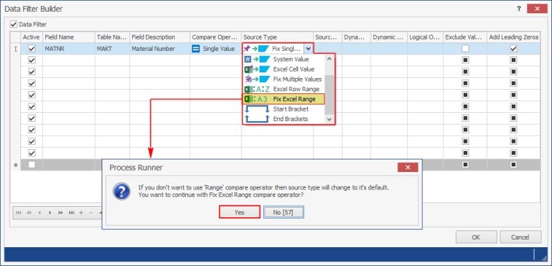Click the MATNR row indicator
This screenshot has width=552, height=266.
(15, 49)
